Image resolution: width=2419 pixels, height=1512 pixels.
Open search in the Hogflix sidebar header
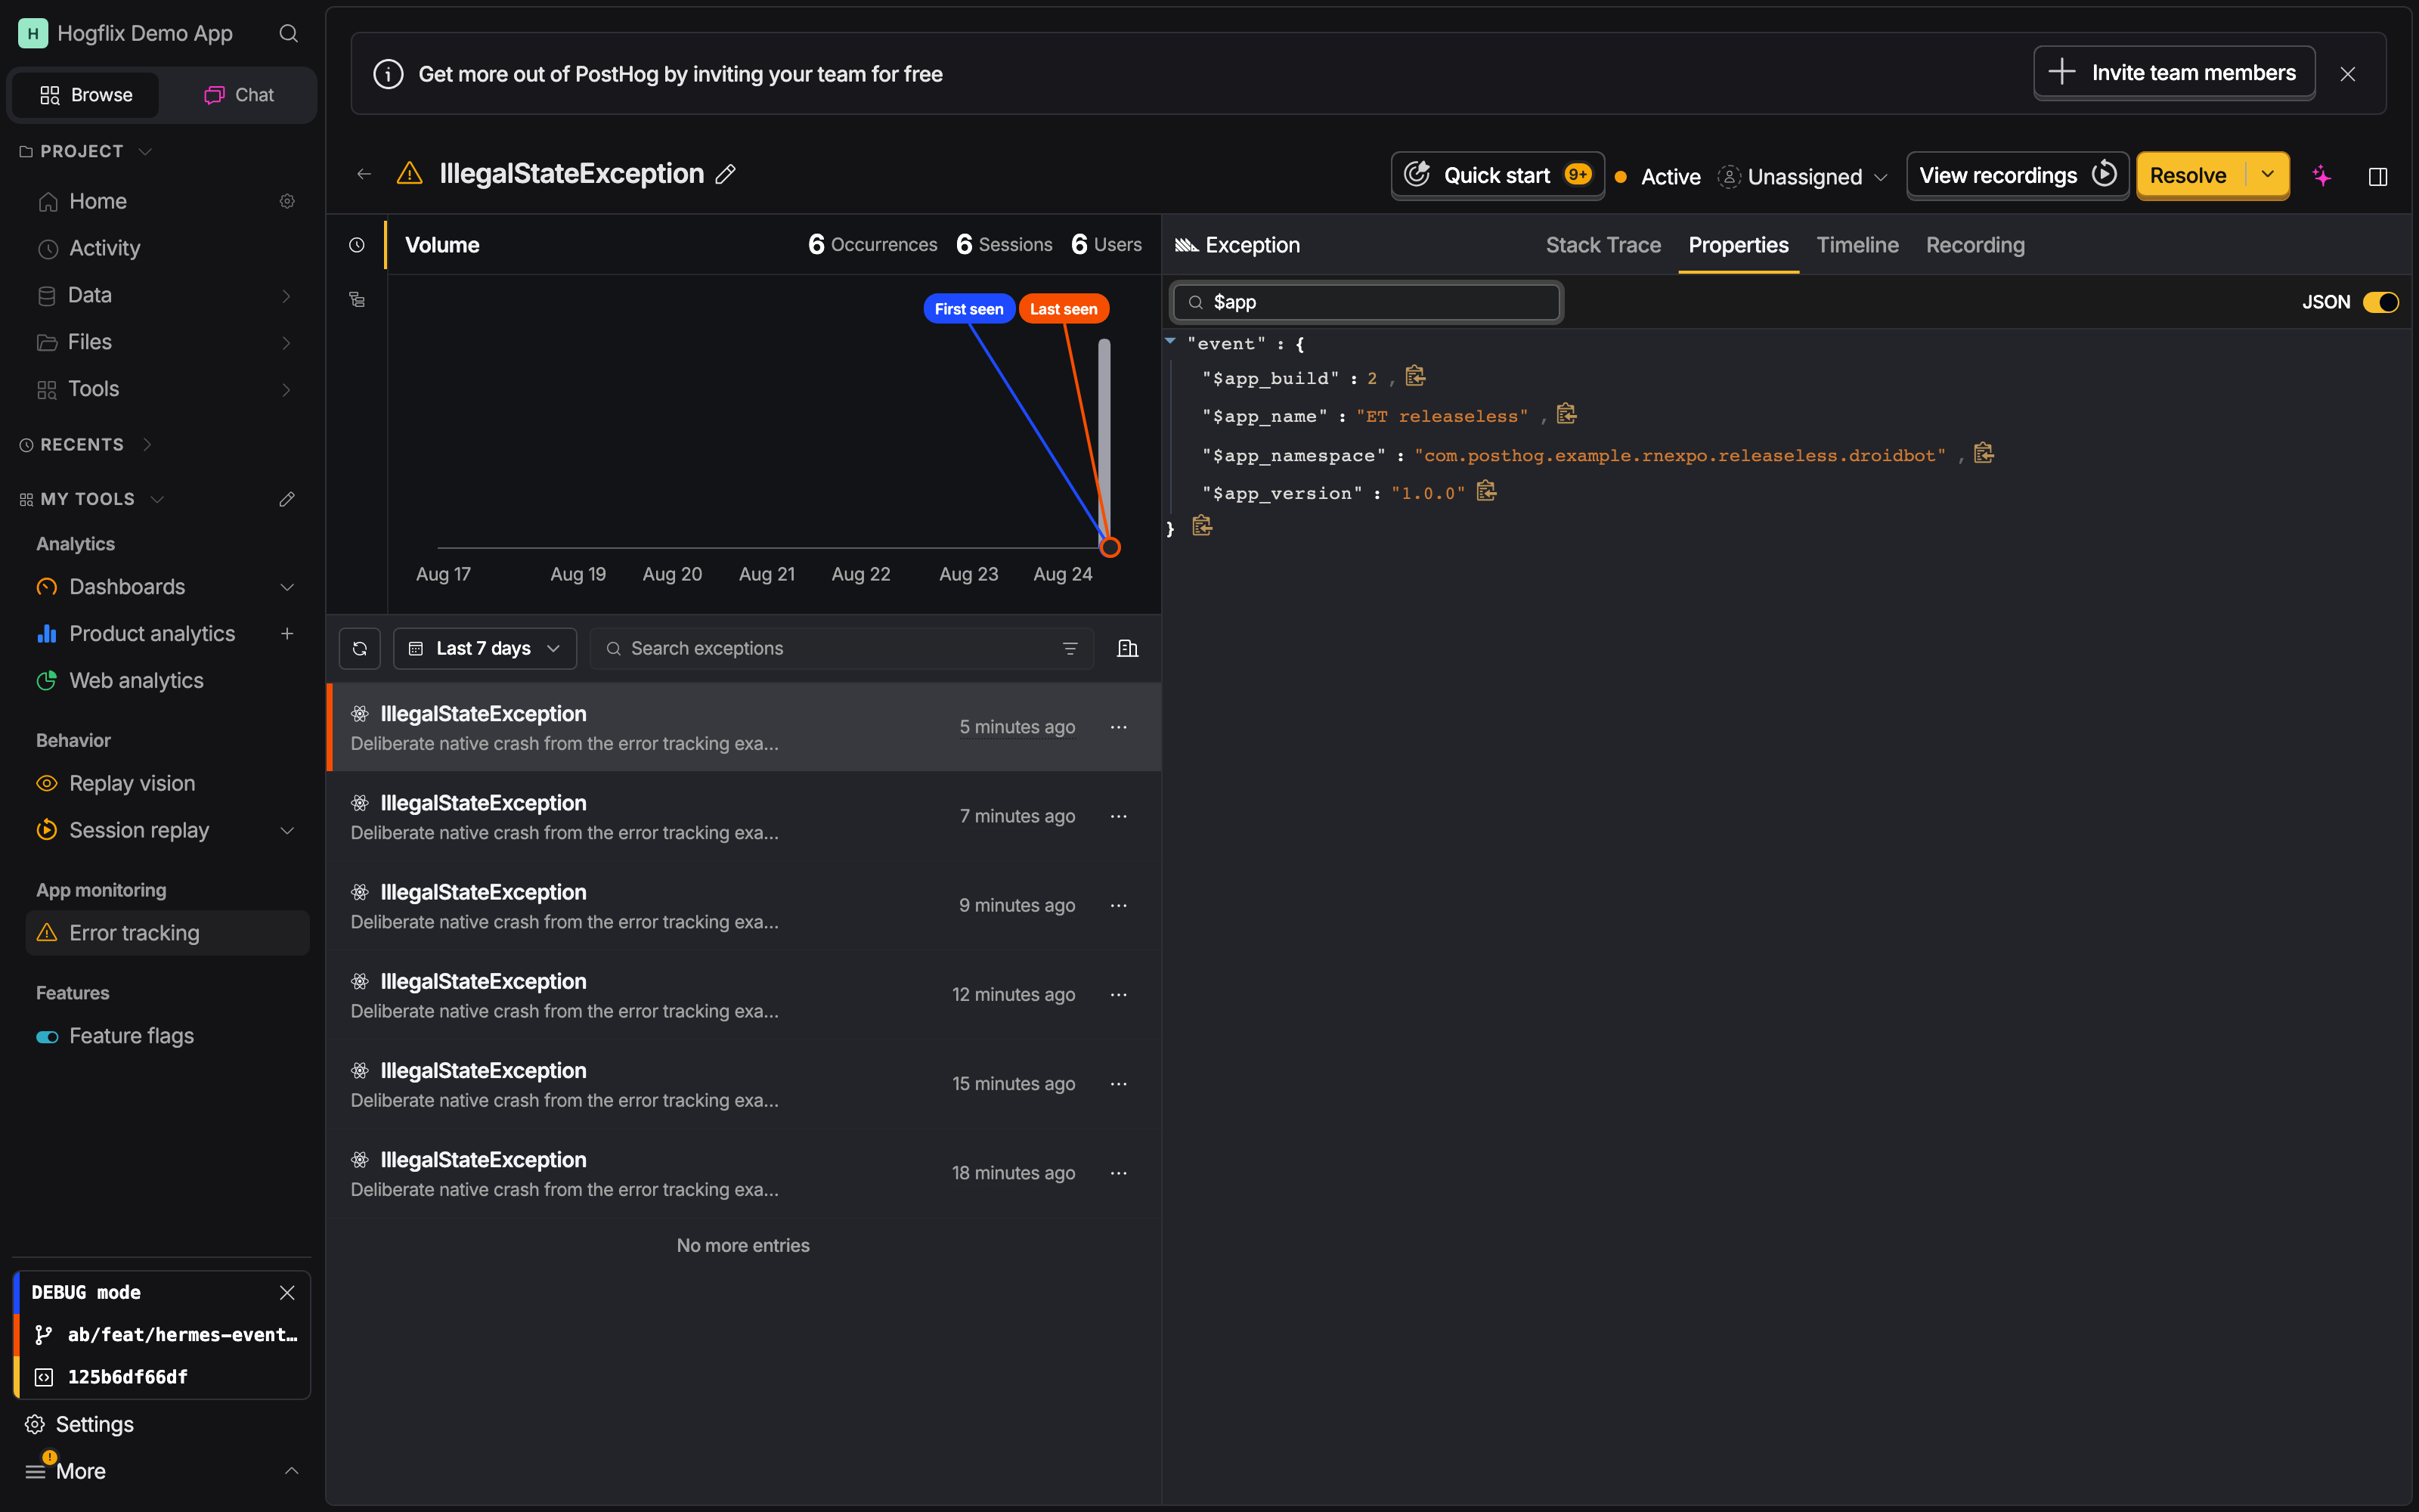coord(288,33)
